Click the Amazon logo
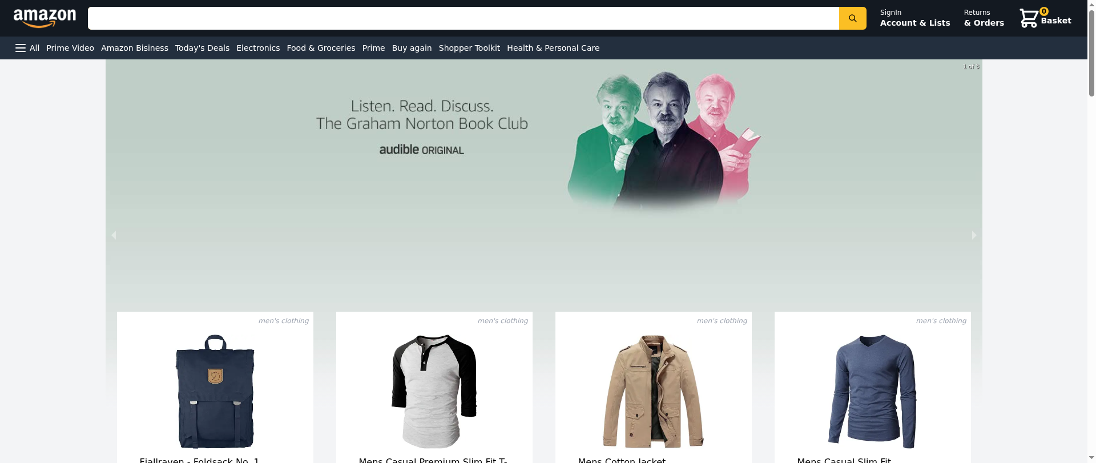This screenshot has height=463, width=1096. coord(45,18)
